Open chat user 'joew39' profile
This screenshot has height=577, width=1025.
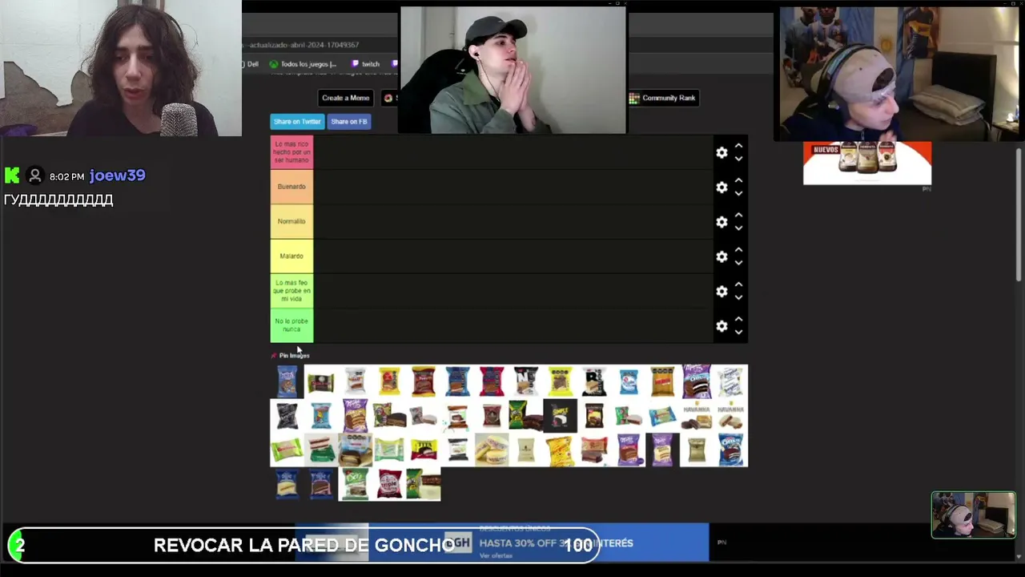118,176
